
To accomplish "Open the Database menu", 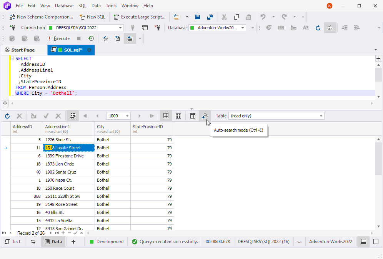I will [x=64, y=6].
